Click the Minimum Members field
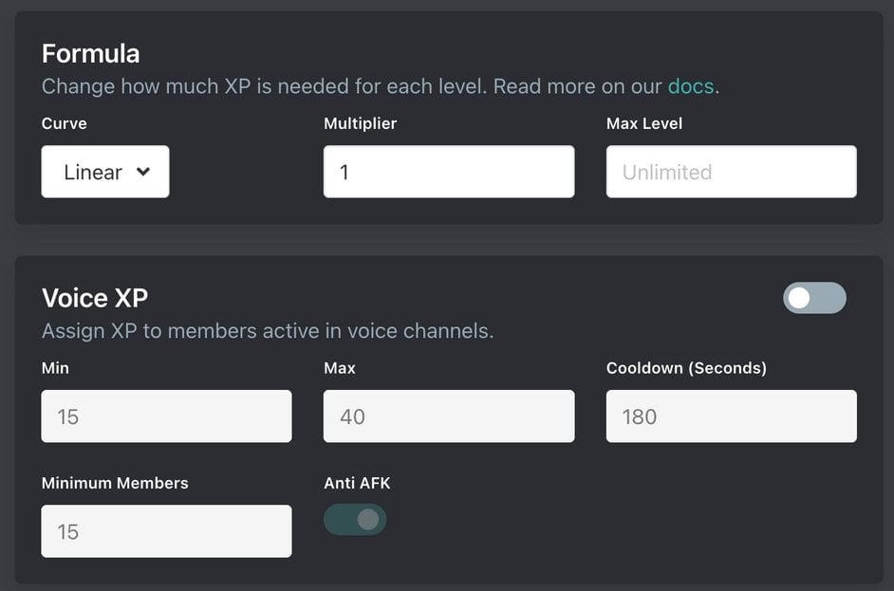This screenshot has width=894, height=591. 166,531
